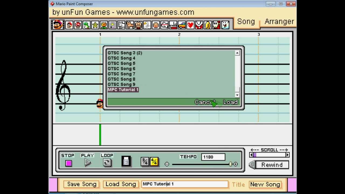Click the SCROLL right arrow
The width and height of the screenshot is (345, 194).
[287, 155]
